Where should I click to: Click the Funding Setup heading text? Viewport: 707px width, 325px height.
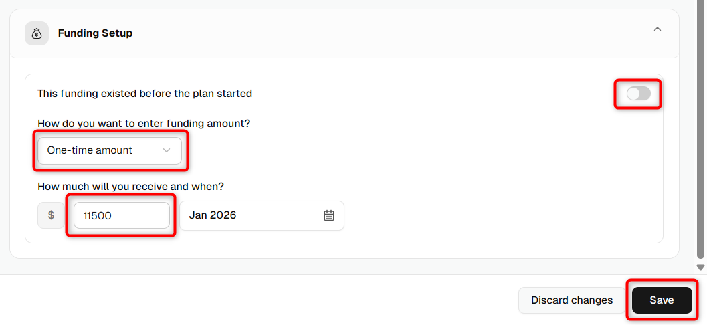click(x=95, y=33)
